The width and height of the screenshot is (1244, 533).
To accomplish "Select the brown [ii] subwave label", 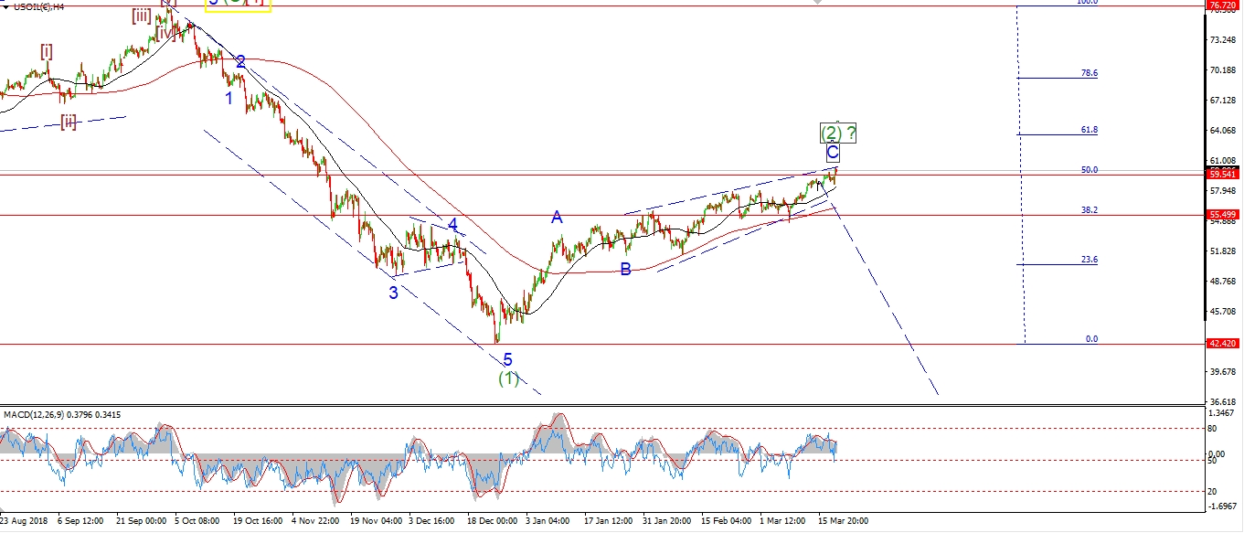I will point(69,121).
